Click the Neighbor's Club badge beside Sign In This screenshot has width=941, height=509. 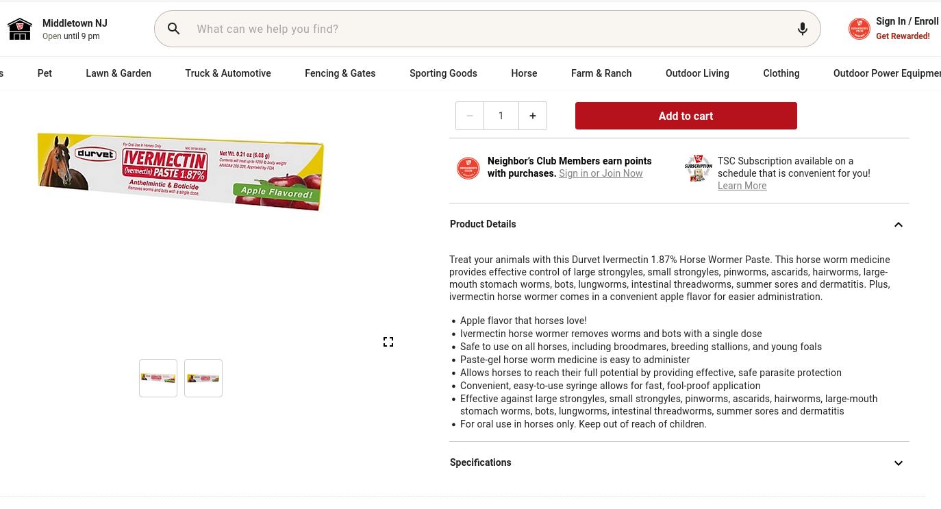pos(859,29)
